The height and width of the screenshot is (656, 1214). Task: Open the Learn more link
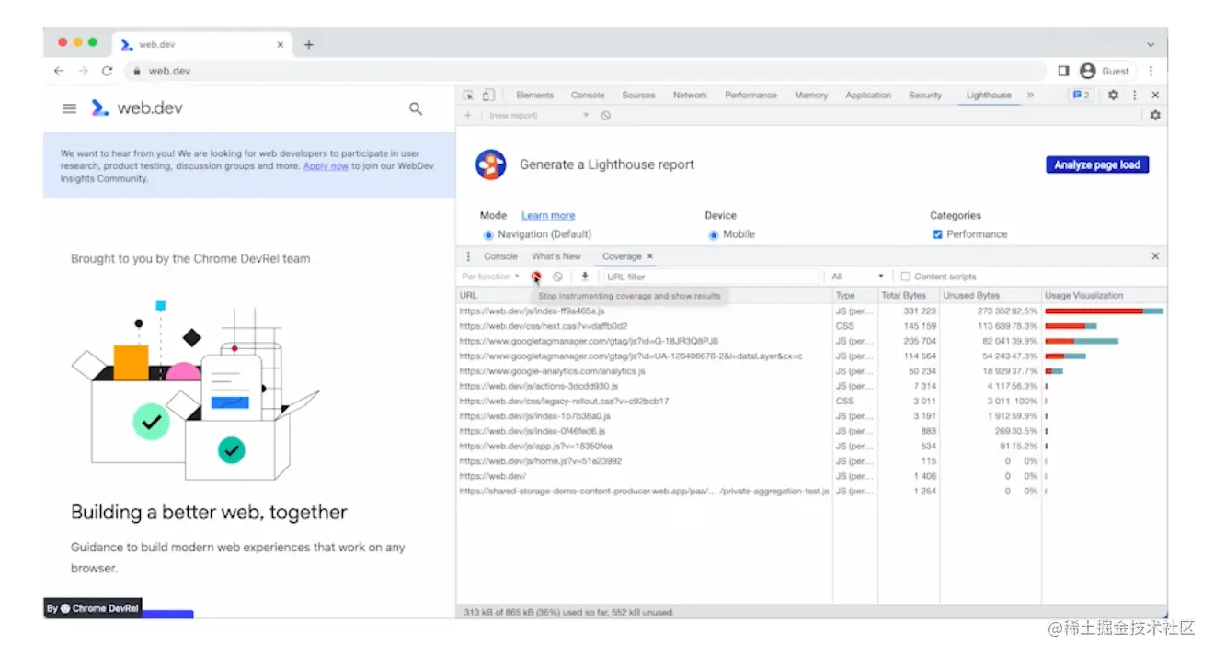point(548,216)
